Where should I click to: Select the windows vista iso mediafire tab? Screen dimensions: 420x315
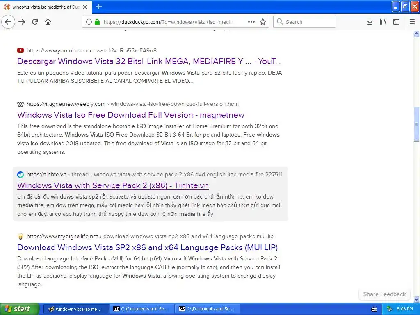(x=46, y=7)
